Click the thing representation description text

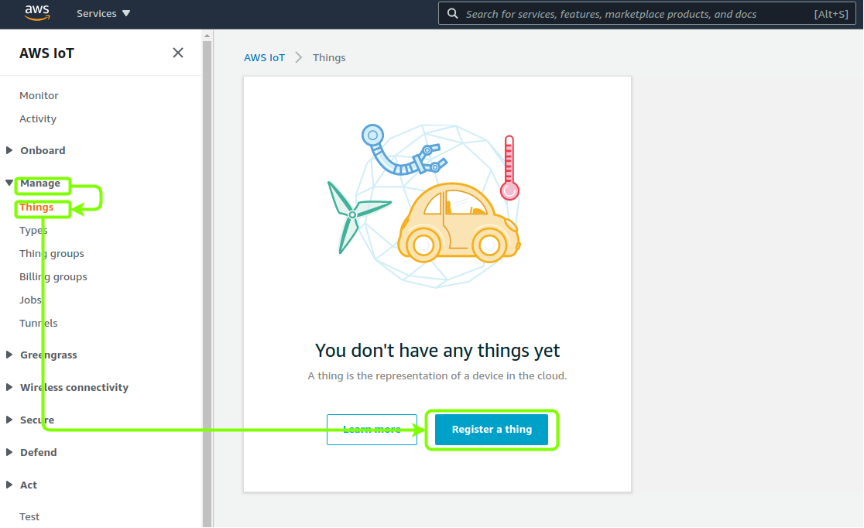pyautogui.click(x=437, y=376)
